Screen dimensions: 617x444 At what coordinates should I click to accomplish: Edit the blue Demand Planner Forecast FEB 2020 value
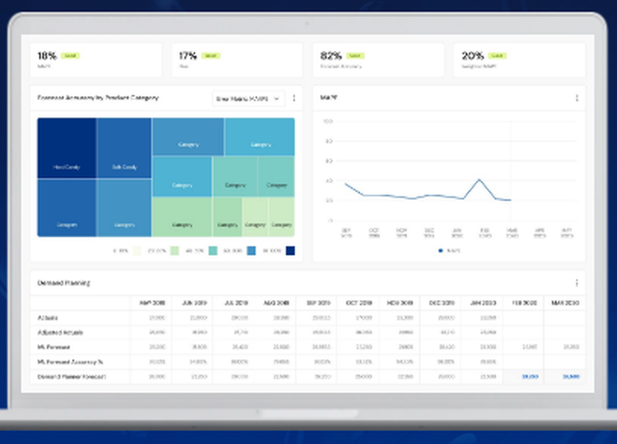click(530, 377)
